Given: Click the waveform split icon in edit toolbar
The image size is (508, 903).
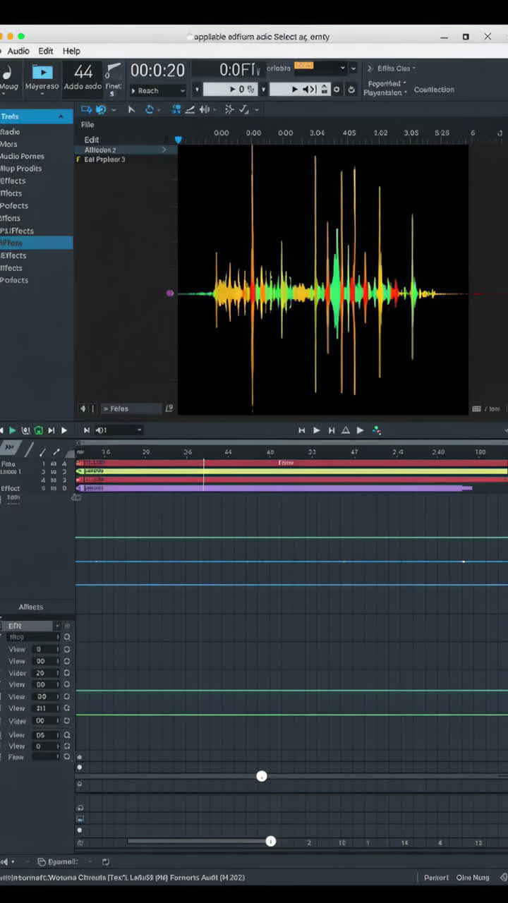Looking at the screenshot, I should 205,109.
